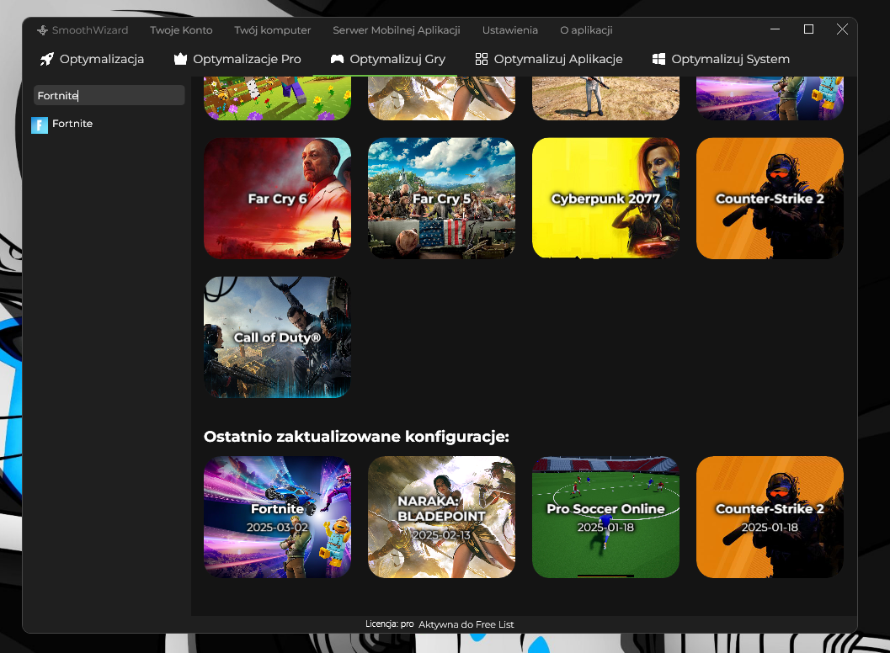Open the Ustawienia menu
This screenshot has width=890, height=653.
click(x=509, y=30)
